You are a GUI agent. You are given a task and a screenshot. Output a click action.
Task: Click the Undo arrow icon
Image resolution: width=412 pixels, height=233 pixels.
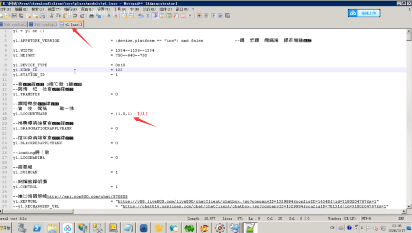[75, 16]
